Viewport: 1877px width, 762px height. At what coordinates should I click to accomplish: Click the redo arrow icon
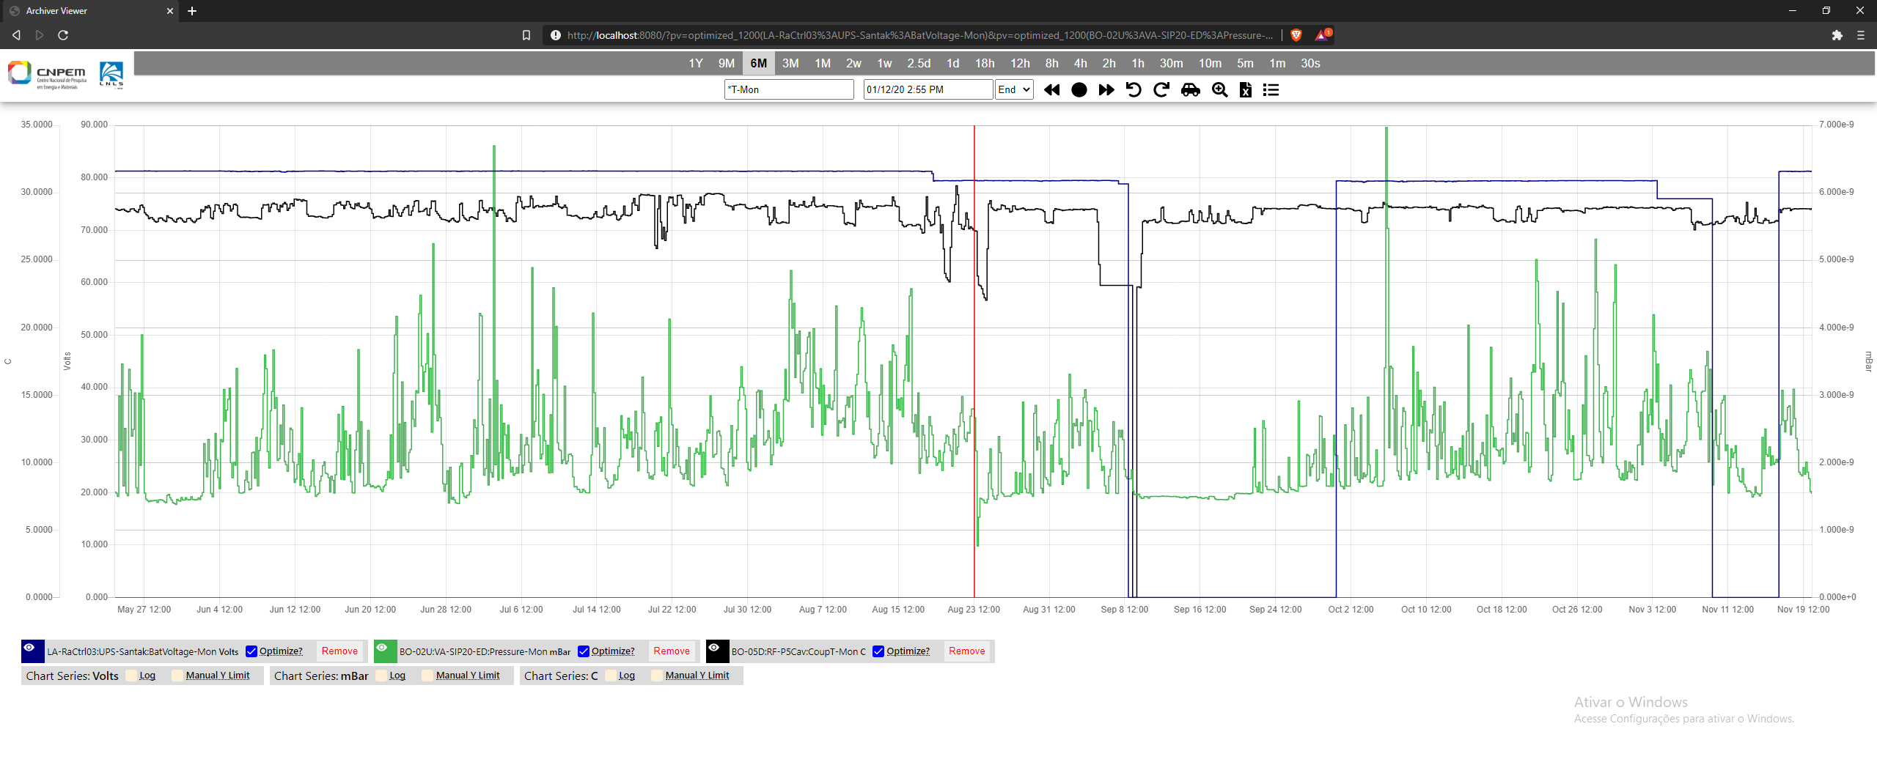coord(1161,89)
